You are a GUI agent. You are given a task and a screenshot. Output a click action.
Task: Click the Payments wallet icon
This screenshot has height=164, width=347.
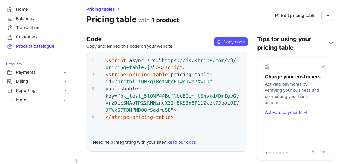(x=10, y=72)
